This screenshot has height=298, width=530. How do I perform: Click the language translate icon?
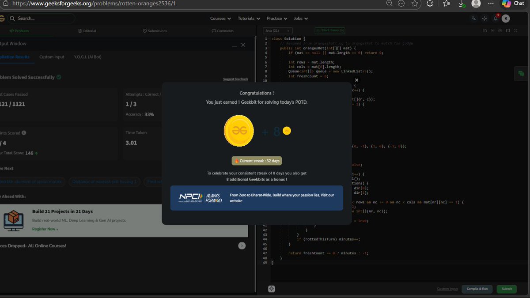coord(474,19)
